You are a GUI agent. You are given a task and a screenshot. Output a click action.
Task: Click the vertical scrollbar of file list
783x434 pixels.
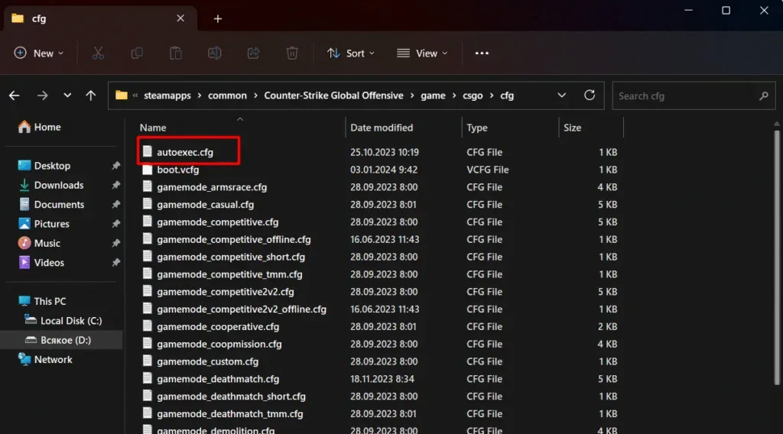(777, 257)
